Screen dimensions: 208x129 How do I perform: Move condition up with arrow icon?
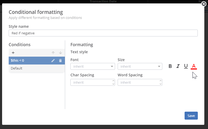[x=53, y=53]
